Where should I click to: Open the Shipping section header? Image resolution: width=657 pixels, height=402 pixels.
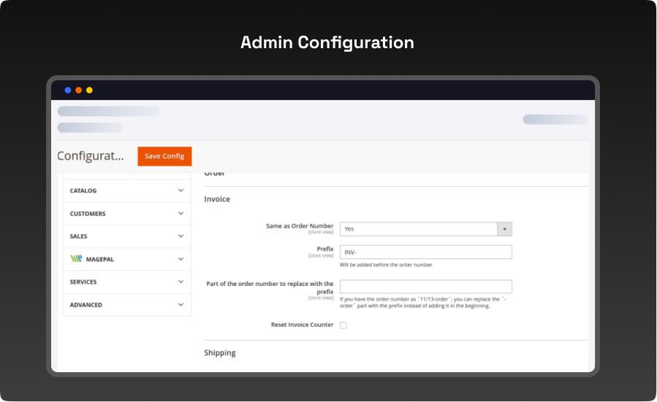tap(220, 353)
